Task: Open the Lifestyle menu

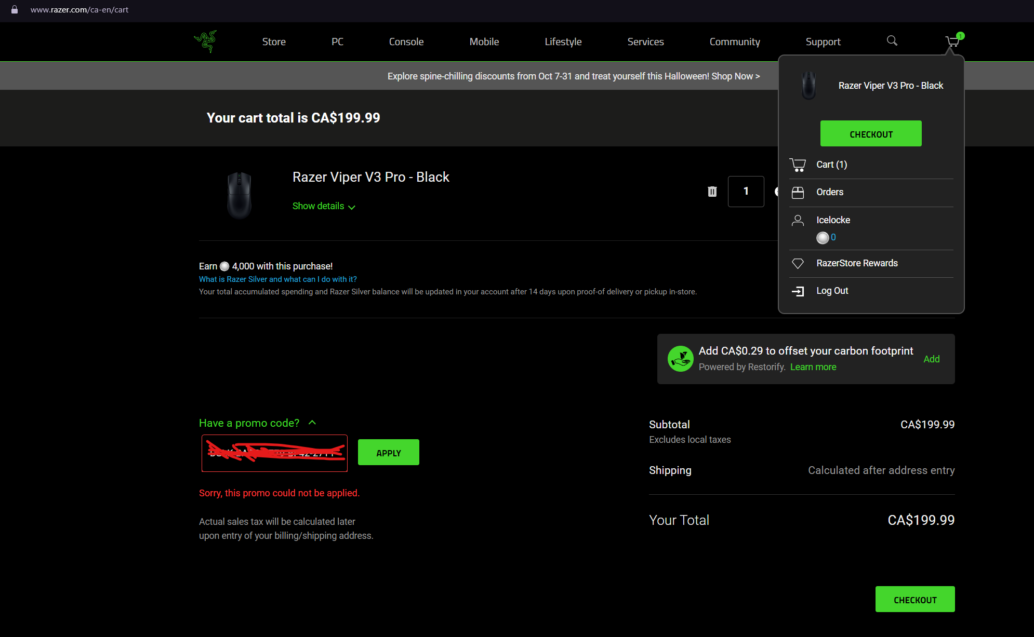Action: [x=563, y=42]
